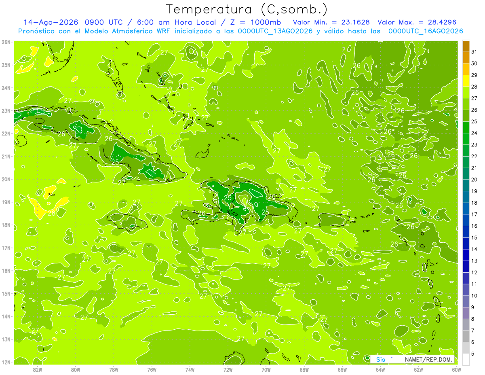This screenshot has height=375, width=485.
Task: Pick the blue swatch between 16 and 17
Action: [466, 220]
